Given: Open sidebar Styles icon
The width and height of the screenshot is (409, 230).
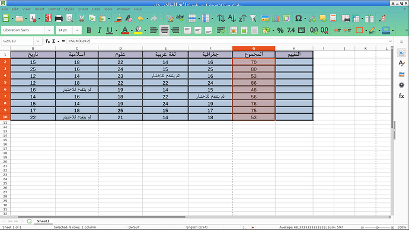Looking at the screenshot, I should [x=401, y=63].
